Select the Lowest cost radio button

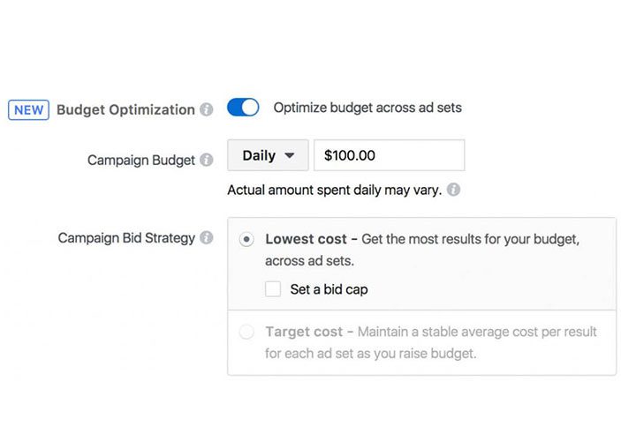tap(246, 239)
